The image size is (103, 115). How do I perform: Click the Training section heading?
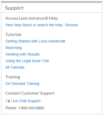(13, 77)
